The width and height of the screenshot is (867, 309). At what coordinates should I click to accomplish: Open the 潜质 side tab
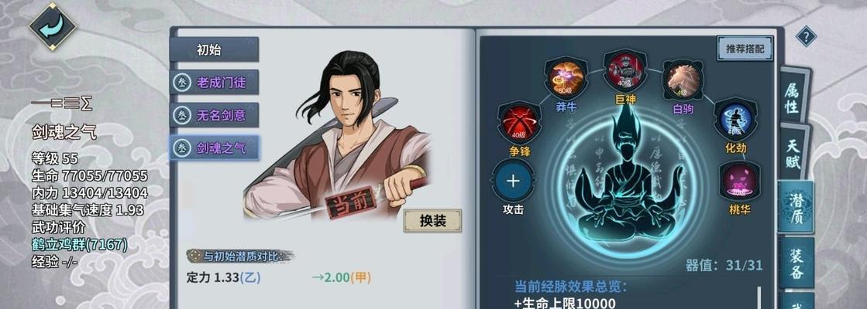pyautogui.click(x=795, y=206)
